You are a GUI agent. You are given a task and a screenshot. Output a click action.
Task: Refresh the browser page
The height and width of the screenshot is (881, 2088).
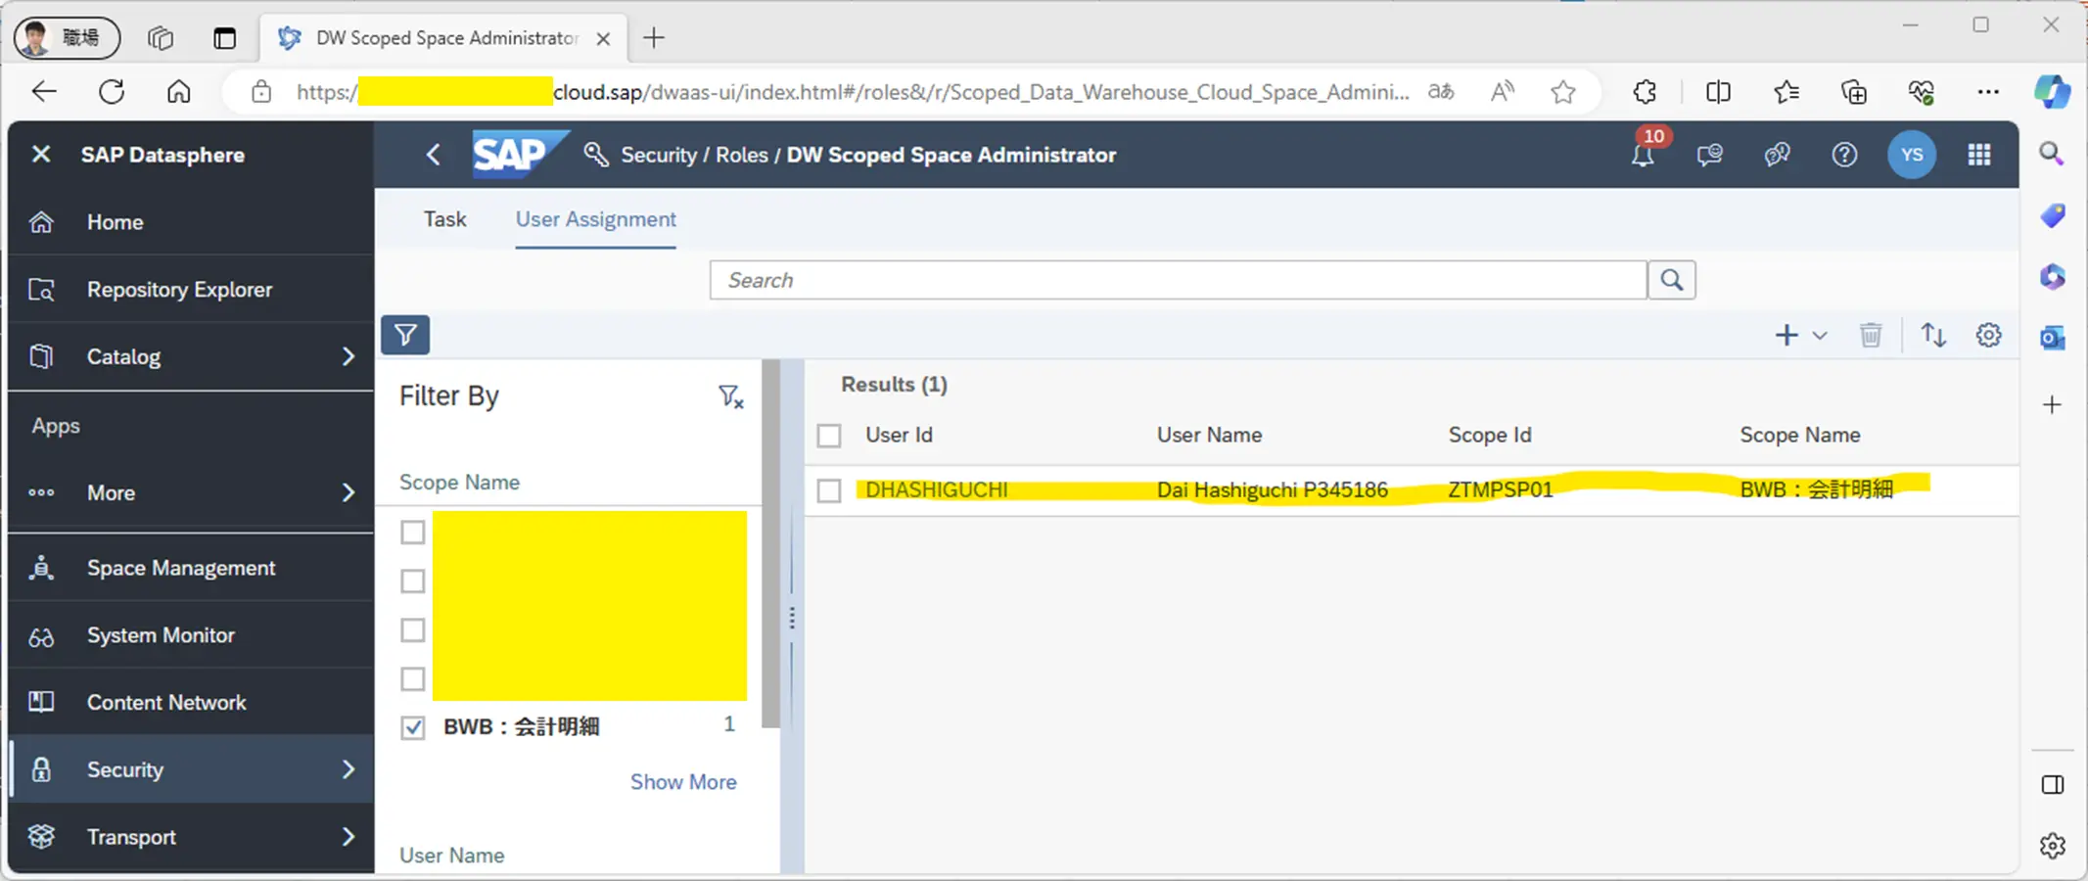coord(112,92)
